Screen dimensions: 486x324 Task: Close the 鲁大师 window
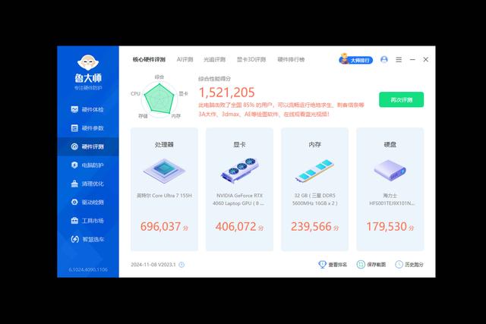[426, 59]
